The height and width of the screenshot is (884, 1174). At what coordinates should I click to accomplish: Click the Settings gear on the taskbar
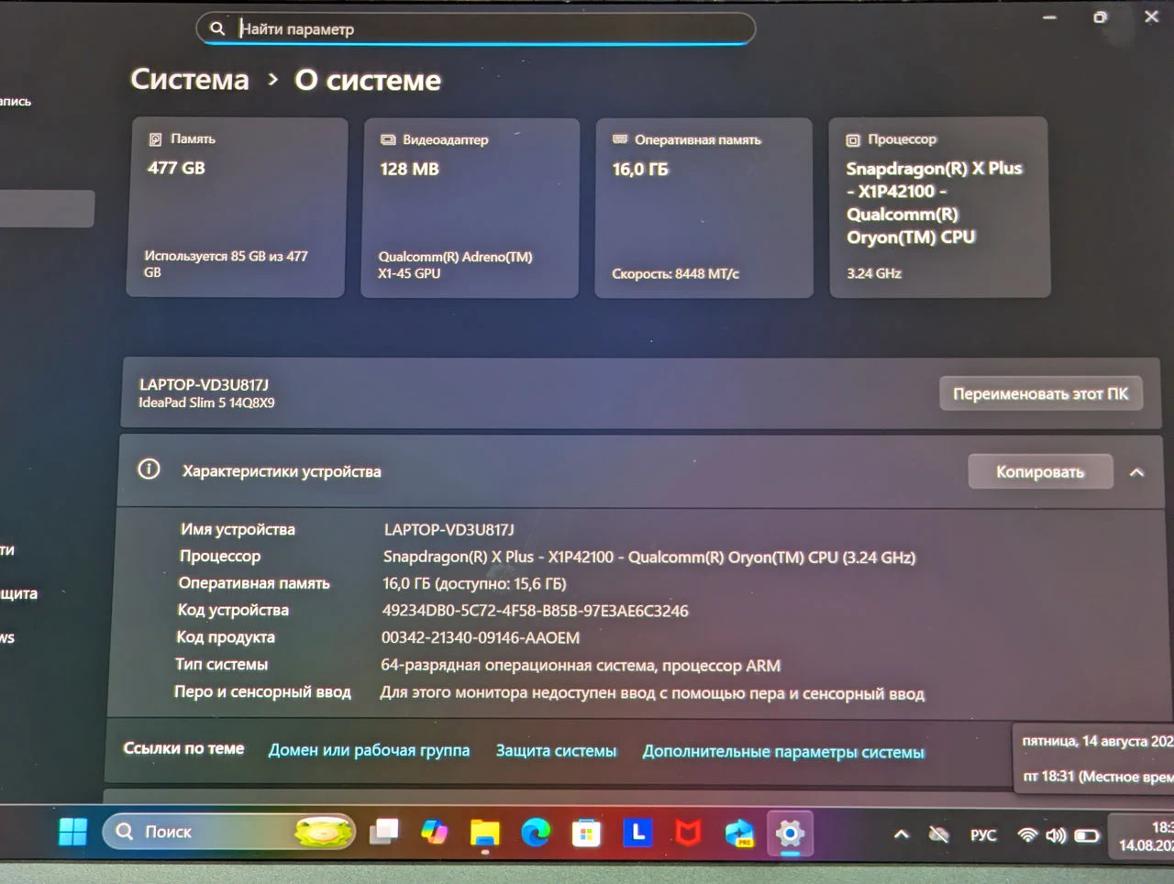(790, 834)
